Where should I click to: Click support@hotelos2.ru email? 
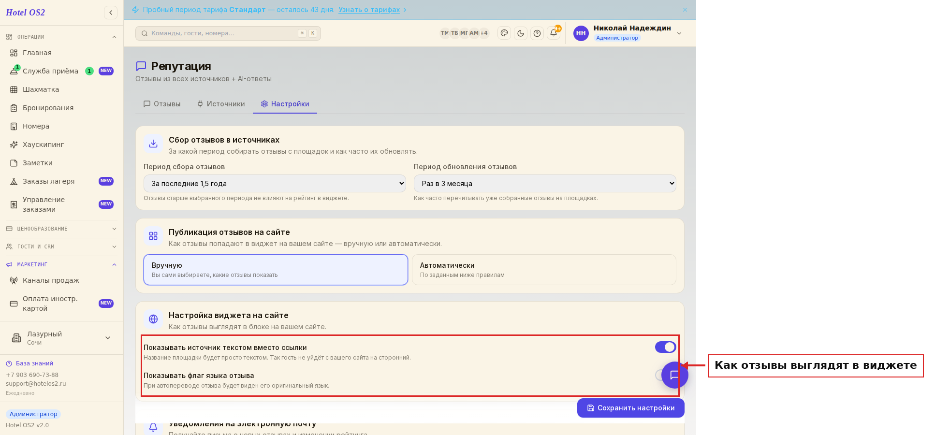click(36, 384)
